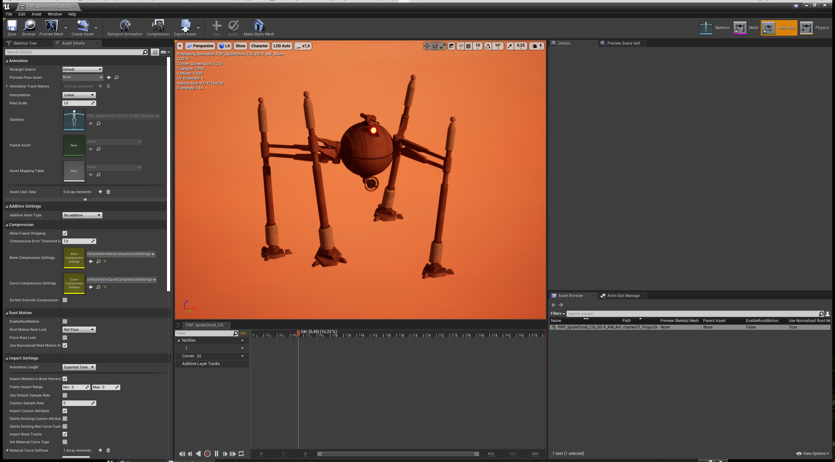Click Perspective viewport button
This screenshot has width=835, height=462.
[x=201, y=46]
